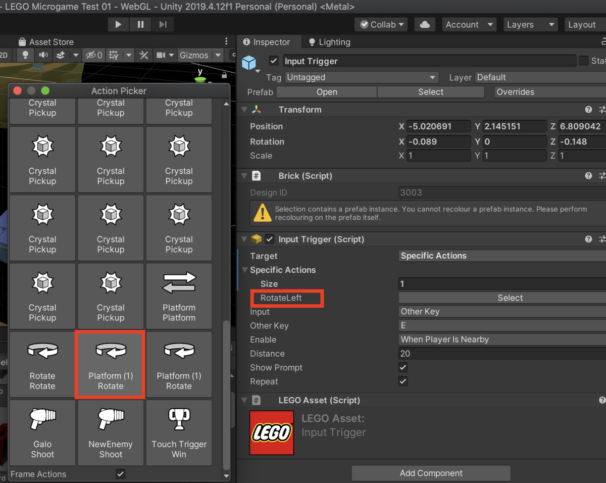The height and width of the screenshot is (483, 606).
Task: Open the Tag dropdown showing Untagged
Action: pos(361,77)
